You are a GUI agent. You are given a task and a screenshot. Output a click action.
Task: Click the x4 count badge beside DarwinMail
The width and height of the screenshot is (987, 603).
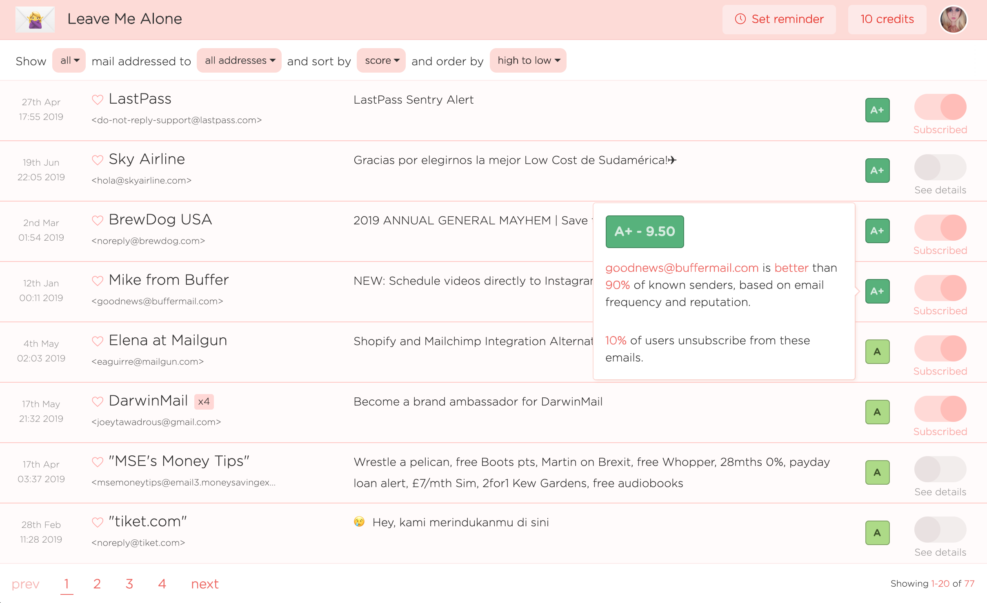(x=204, y=401)
